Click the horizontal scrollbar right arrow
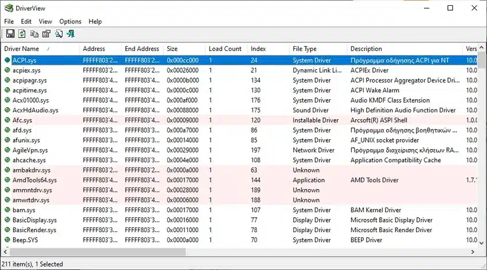This screenshot has height=270, width=487. pos(473,252)
